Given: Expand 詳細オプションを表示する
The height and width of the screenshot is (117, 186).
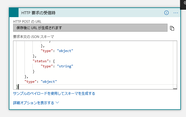Looking at the screenshot, I should [x=36, y=103].
